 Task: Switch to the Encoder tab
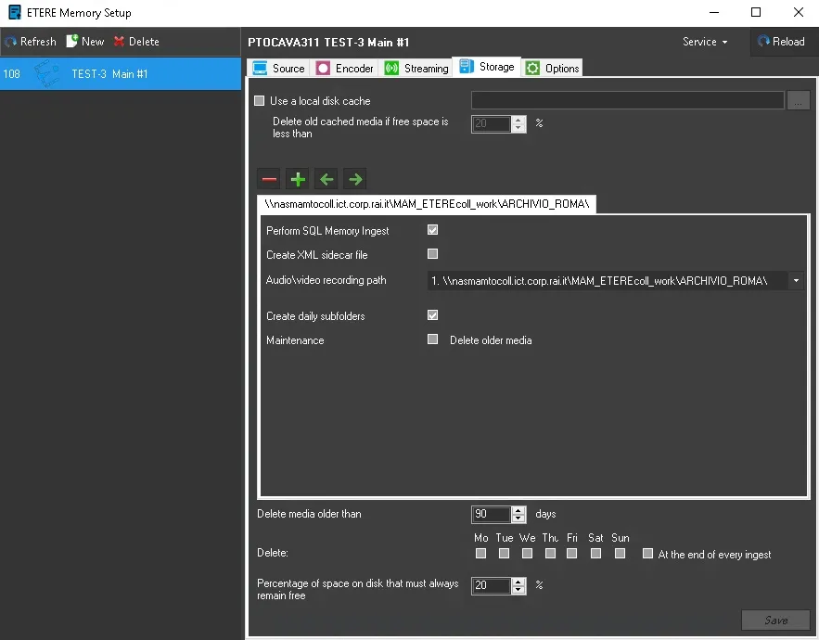345,68
